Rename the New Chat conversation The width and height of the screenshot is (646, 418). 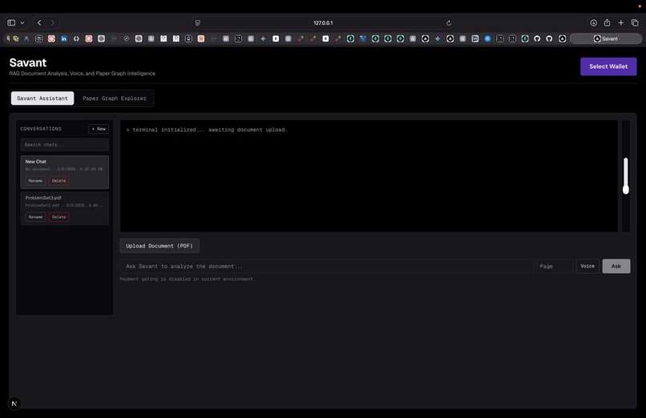35,181
